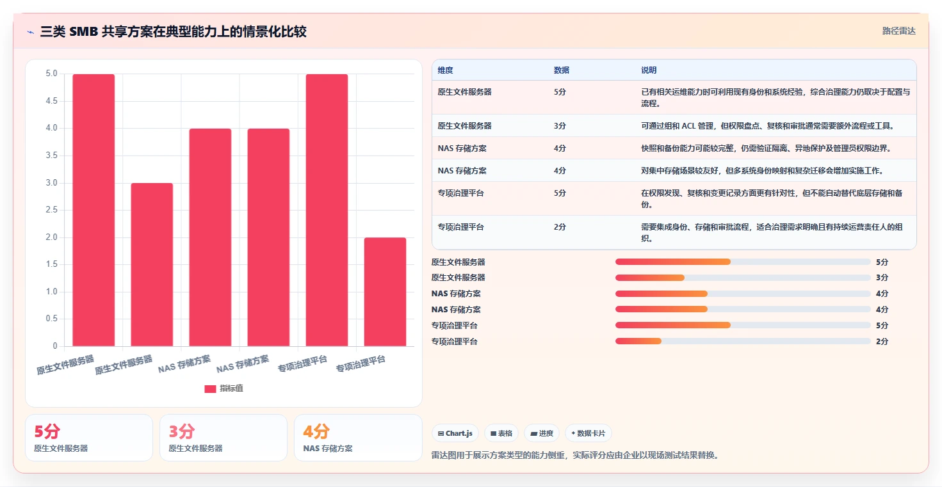Click the 2.5 y-axis label
This screenshot has height=487, width=942.
(51, 210)
